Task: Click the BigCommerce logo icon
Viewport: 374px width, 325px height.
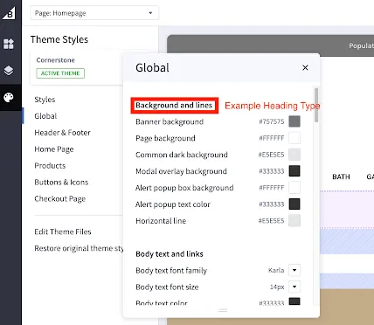Action: [x=9, y=13]
